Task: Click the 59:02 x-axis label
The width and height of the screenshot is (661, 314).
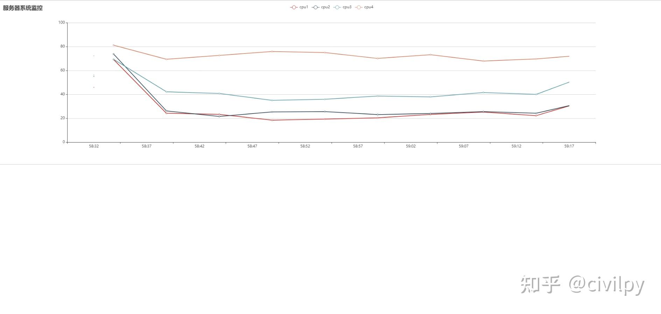Action: 411,146
